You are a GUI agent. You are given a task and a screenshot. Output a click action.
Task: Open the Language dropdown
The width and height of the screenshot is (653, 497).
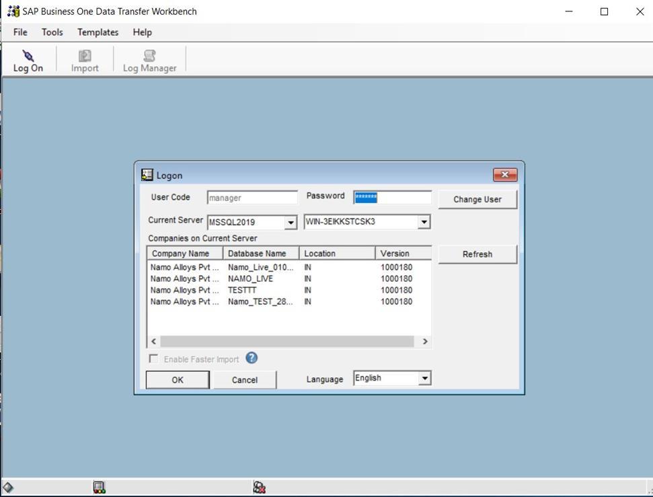pyautogui.click(x=424, y=377)
